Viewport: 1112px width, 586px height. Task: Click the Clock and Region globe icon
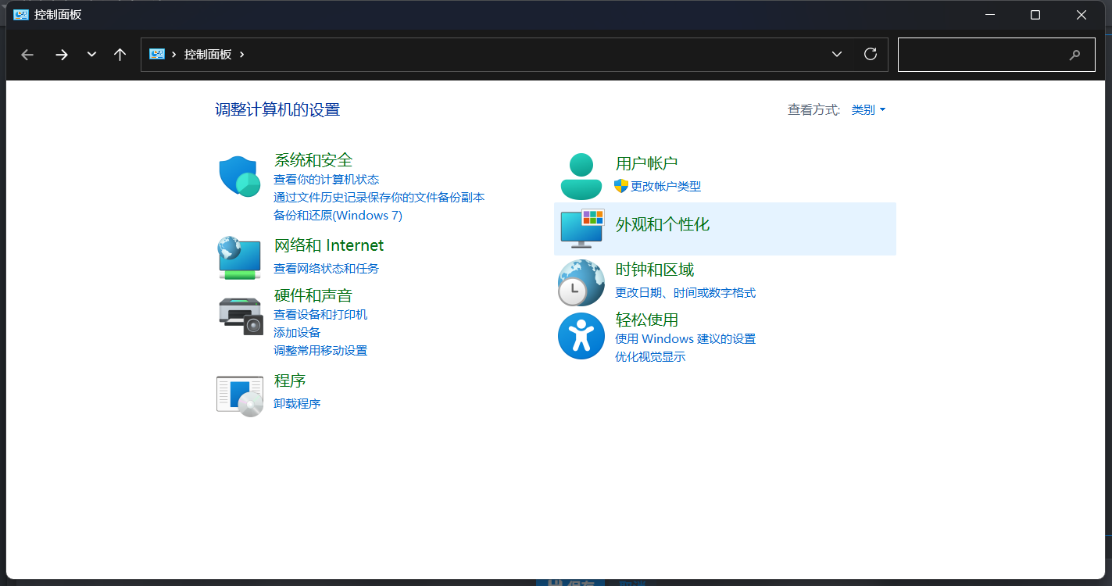click(581, 282)
